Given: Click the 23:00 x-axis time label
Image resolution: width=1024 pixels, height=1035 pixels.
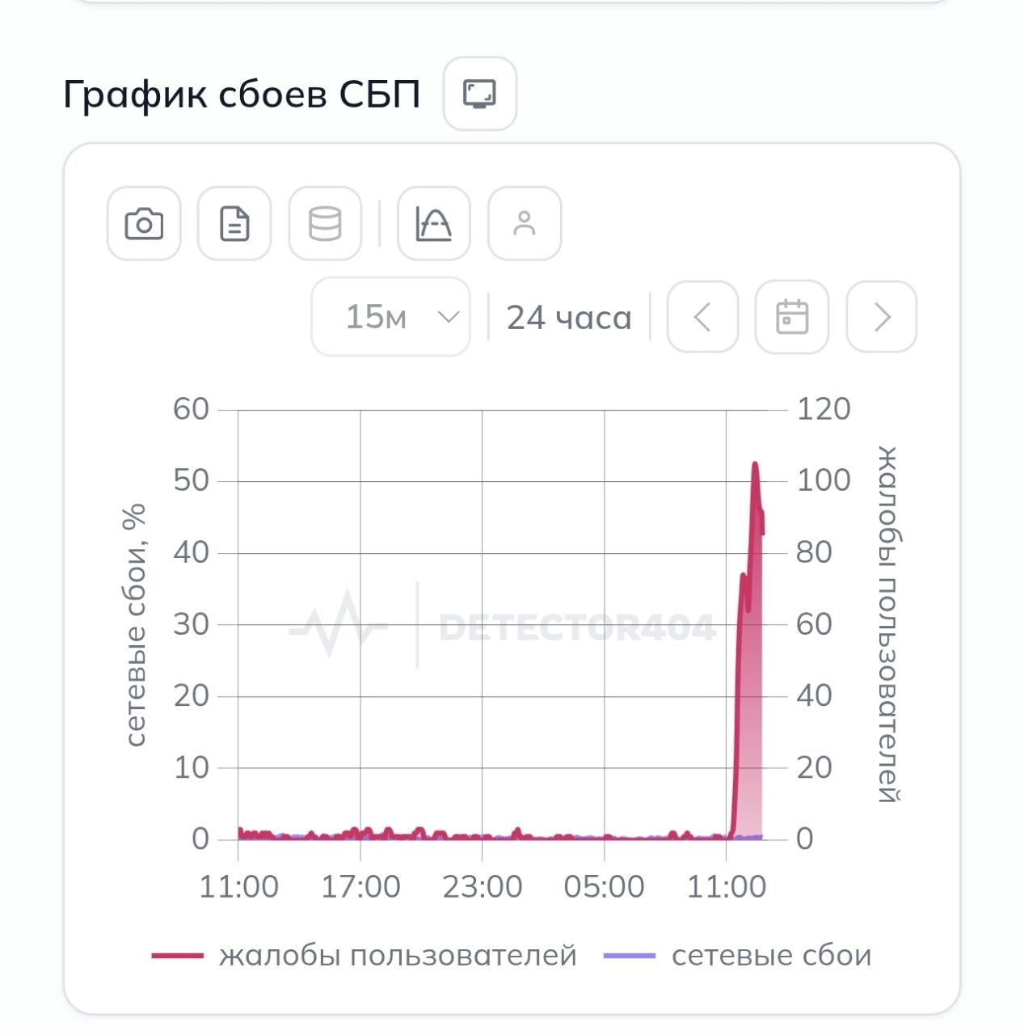Looking at the screenshot, I should 483,887.
